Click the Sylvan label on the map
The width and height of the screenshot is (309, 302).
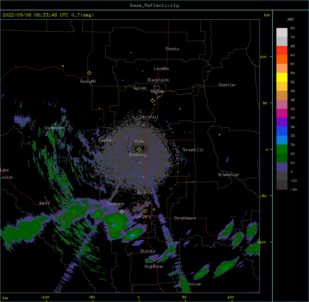(x=140, y=88)
